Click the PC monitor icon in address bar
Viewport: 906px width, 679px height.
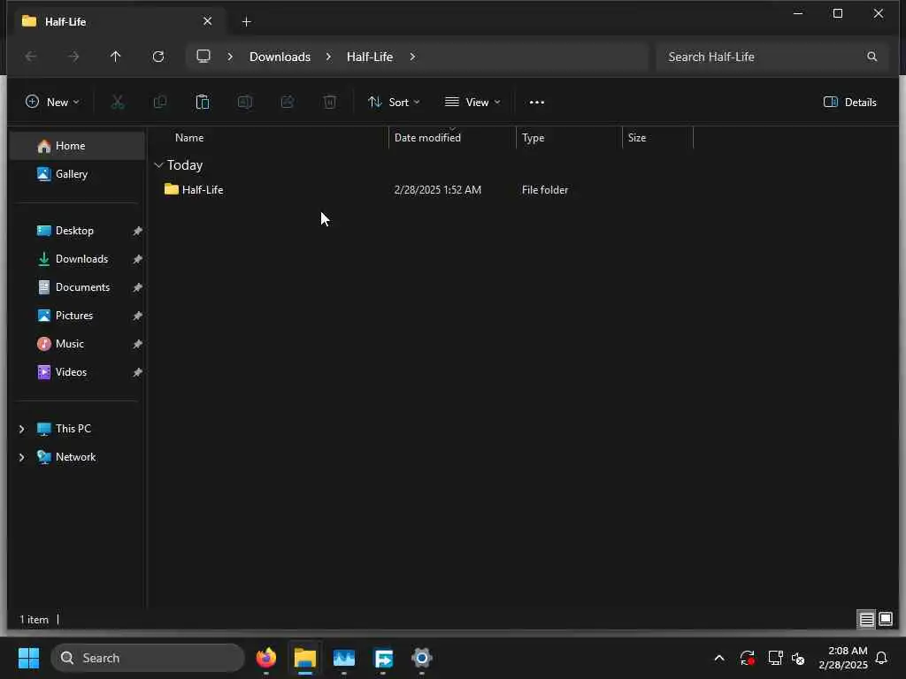pyautogui.click(x=203, y=56)
